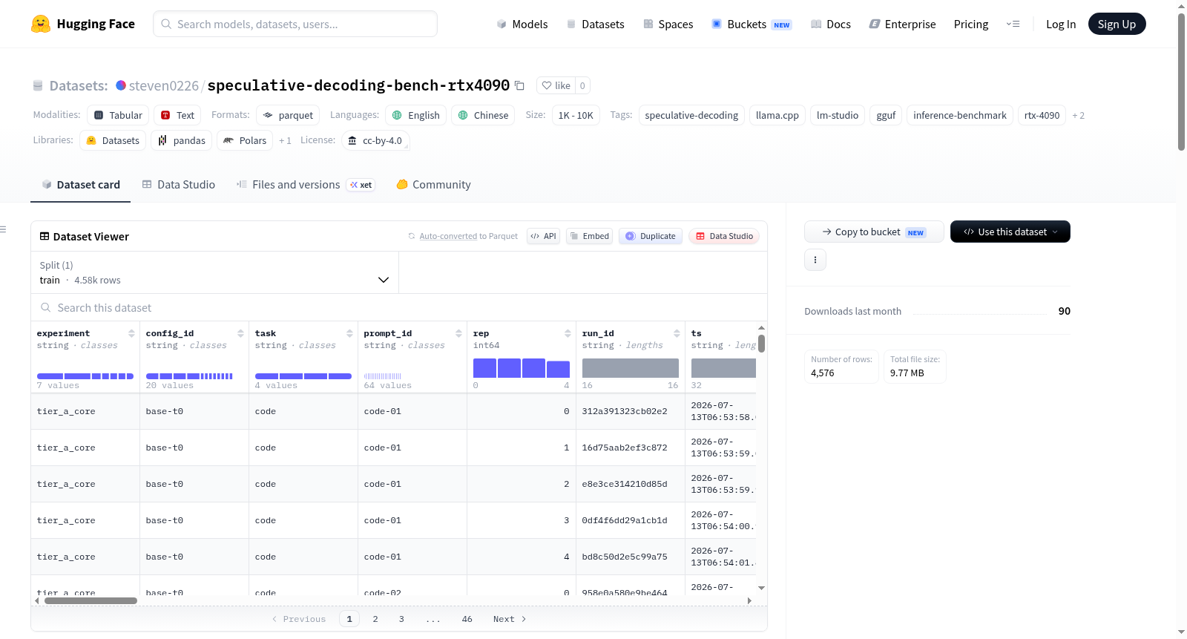This screenshot has height=639, width=1187.
Task: Select the llama.cpp tag
Action: pyautogui.click(x=777, y=115)
